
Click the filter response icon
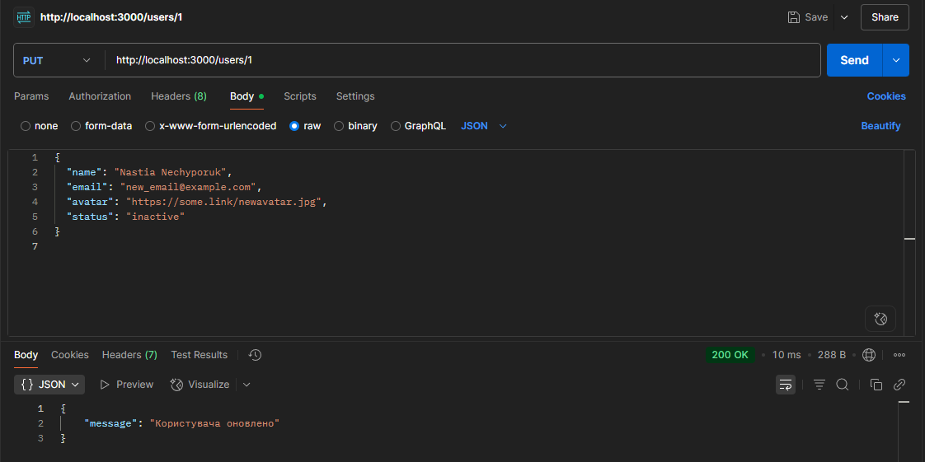coord(819,385)
